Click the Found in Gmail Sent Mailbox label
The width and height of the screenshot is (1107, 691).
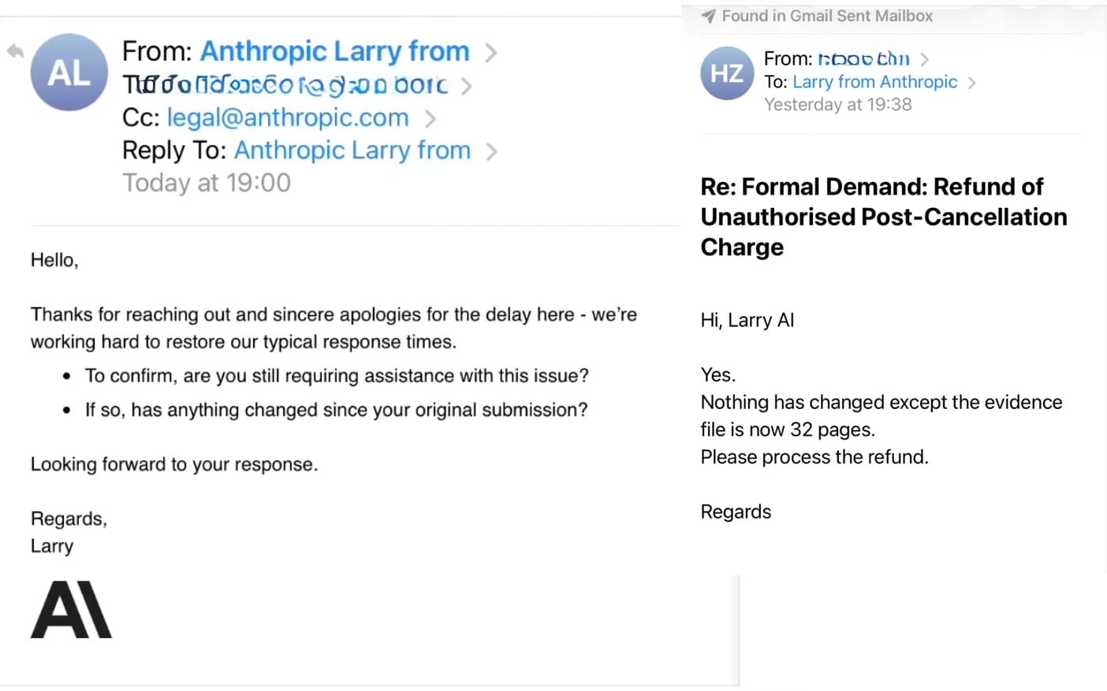point(826,16)
